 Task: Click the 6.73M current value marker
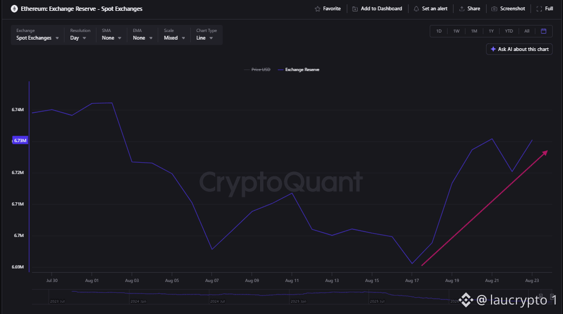(20, 140)
